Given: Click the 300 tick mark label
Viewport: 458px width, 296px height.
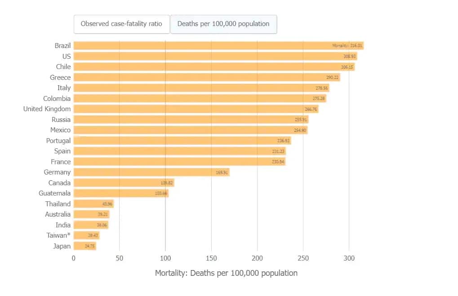Looking at the screenshot, I should pos(349,258).
